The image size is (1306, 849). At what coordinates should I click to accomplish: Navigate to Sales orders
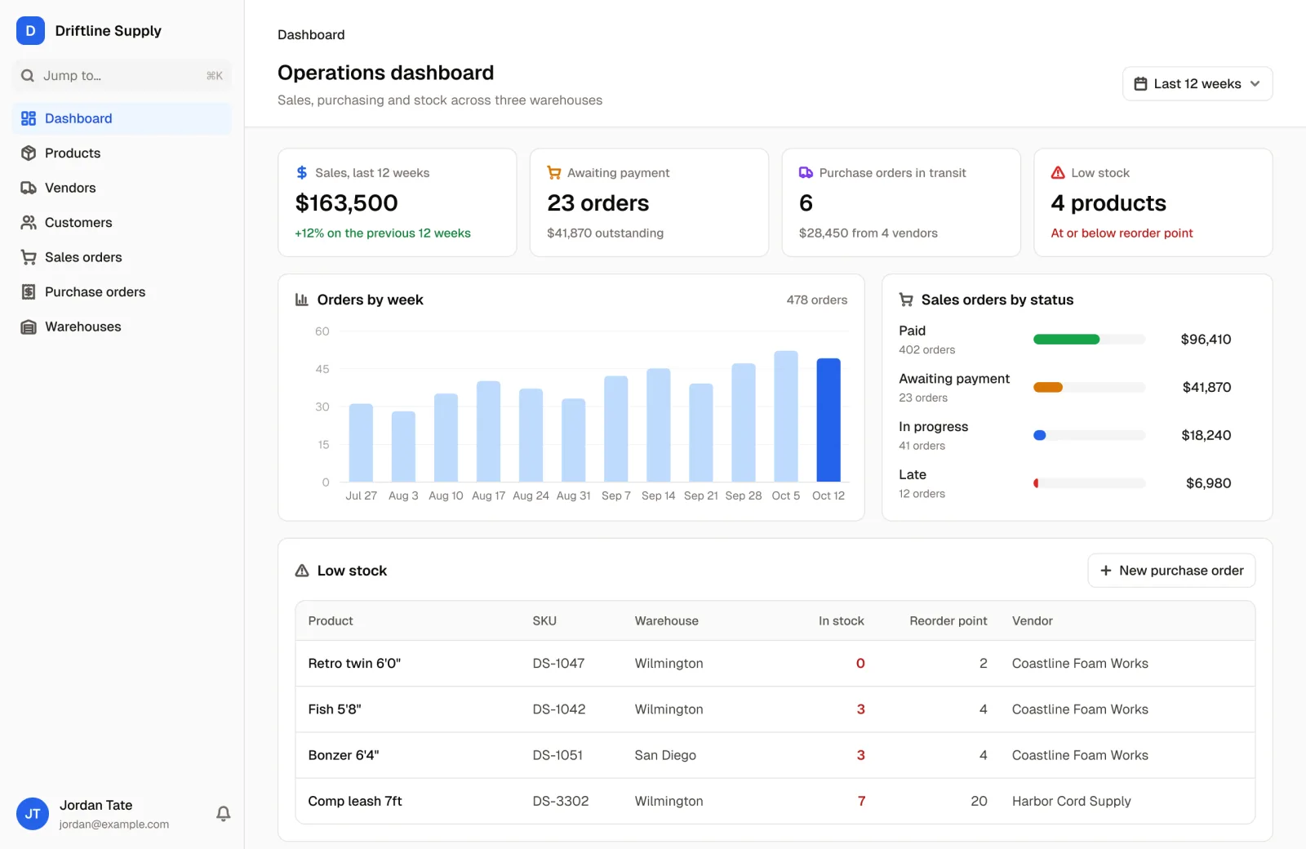point(122,257)
